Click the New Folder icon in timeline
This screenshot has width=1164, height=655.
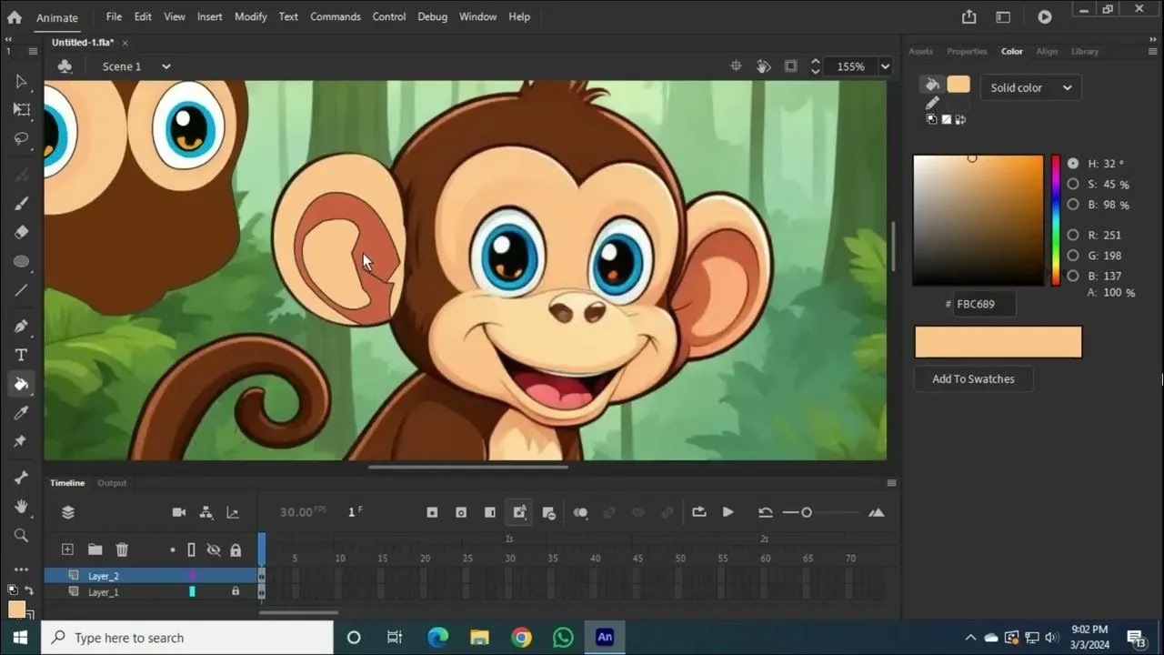point(95,549)
